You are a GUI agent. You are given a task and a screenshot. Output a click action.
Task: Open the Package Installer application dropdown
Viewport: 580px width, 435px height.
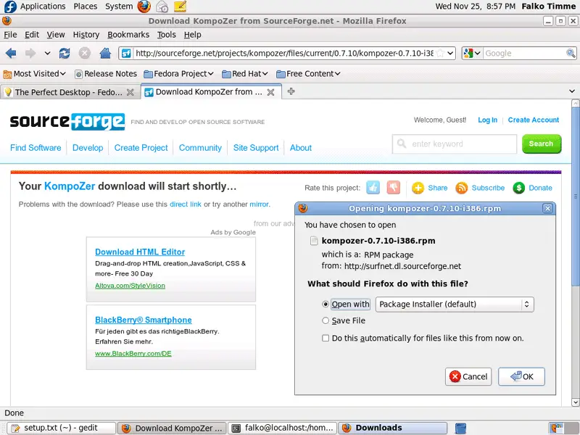(x=455, y=304)
